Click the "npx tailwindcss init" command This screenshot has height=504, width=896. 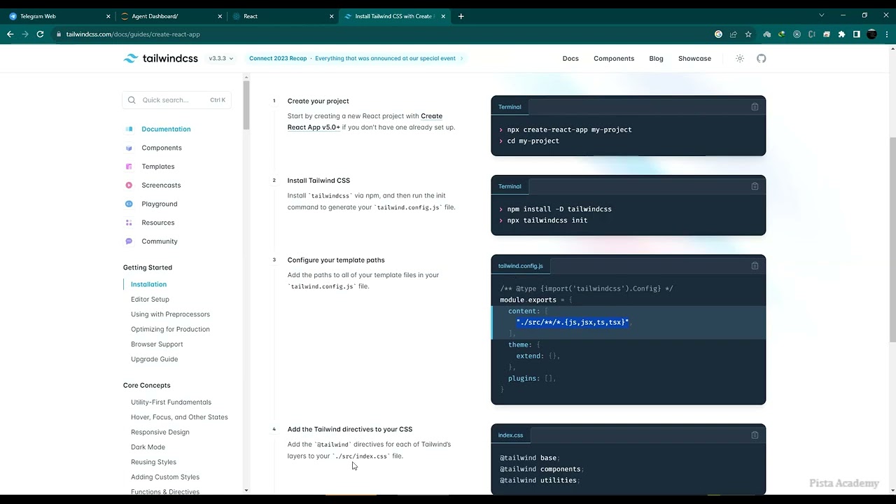click(547, 220)
